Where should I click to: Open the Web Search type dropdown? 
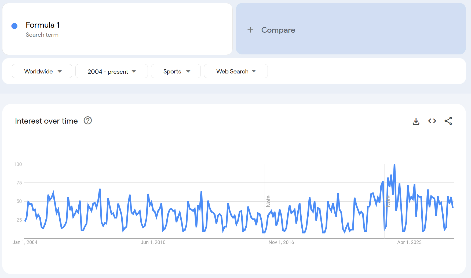(236, 71)
